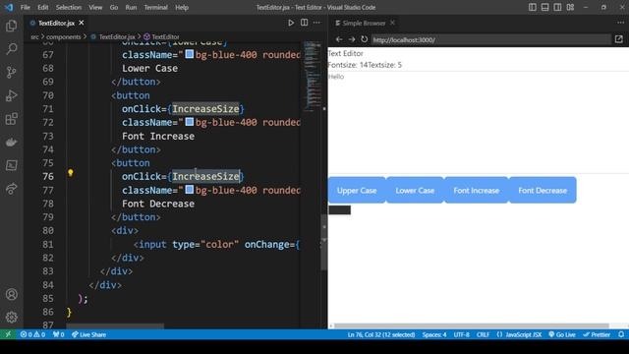Click blue color swatch on line 67
The image size is (629, 354).
(190, 54)
